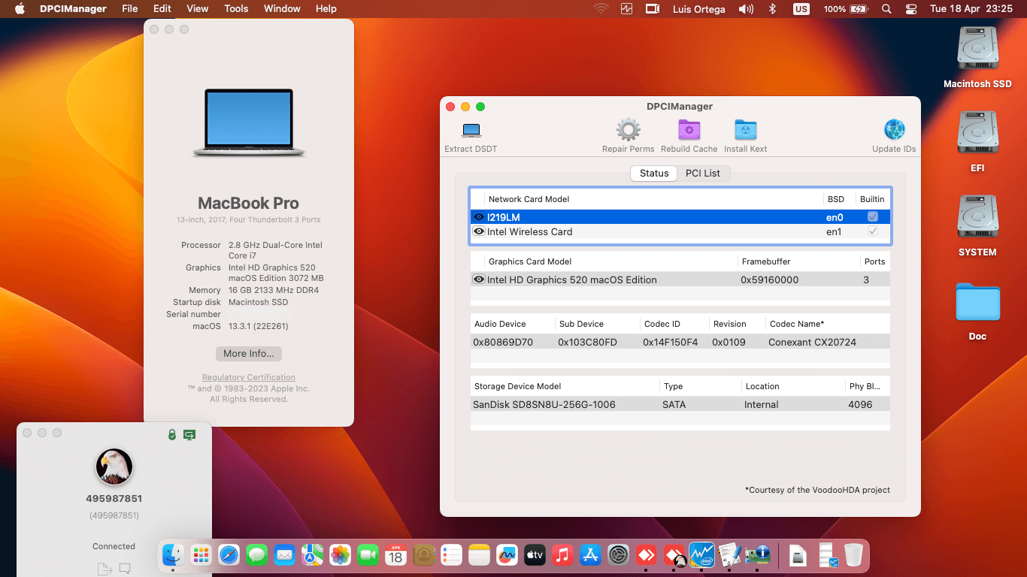The width and height of the screenshot is (1027, 577).
Task: Click the chat bubble icon in the remote session window
Action: (x=125, y=569)
